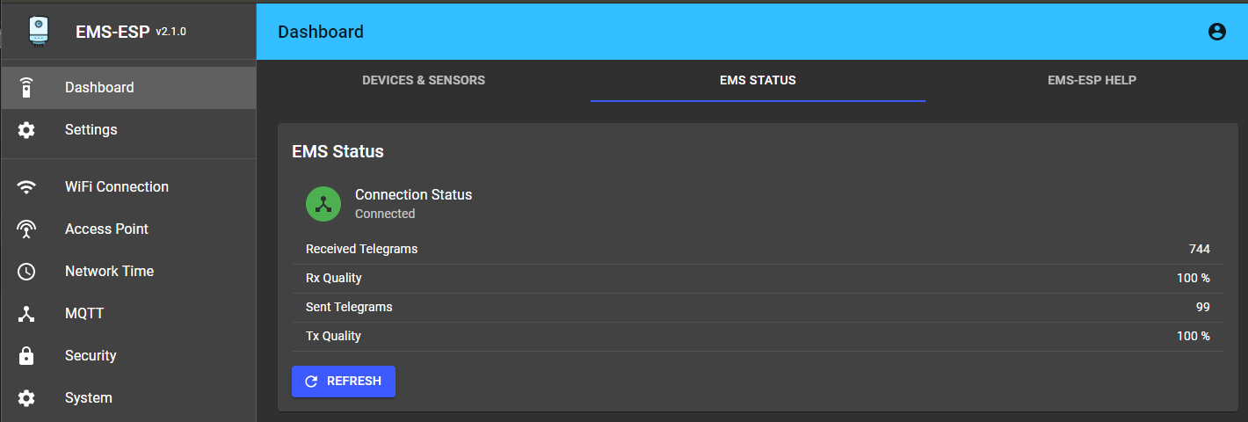Viewport: 1248px width, 422px height.
Task: Click the Dashboard remote icon in sidebar
Action: pyautogui.click(x=26, y=88)
